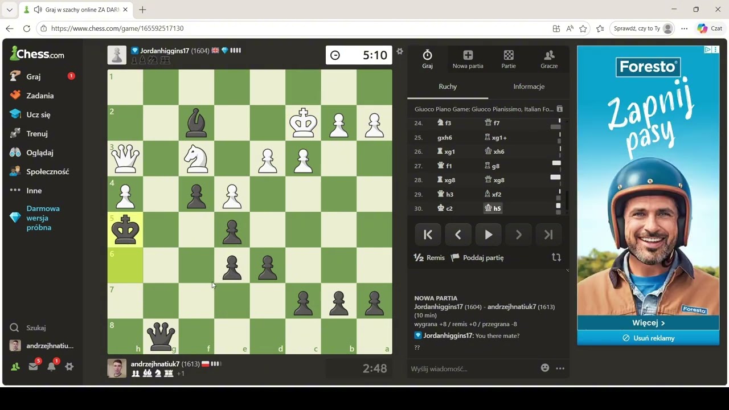Switch to the Informacje tab

529,87
